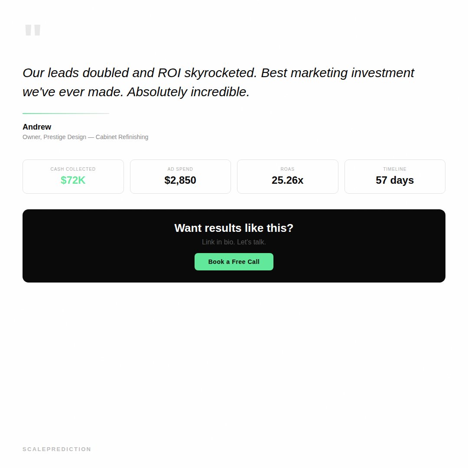Image resolution: width=468 pixels, height=468 pixels.
Task: Select the "Absolutely incredible" text
Action: click(x=188, y=92)
